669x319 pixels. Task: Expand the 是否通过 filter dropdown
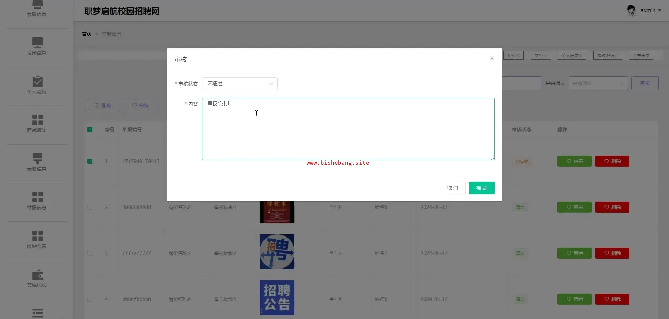[598, 83]
